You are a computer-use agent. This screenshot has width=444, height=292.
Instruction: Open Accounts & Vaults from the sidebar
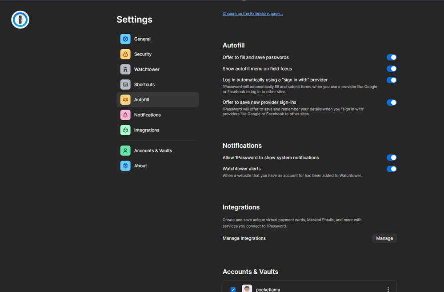click(x=157, y=151)
